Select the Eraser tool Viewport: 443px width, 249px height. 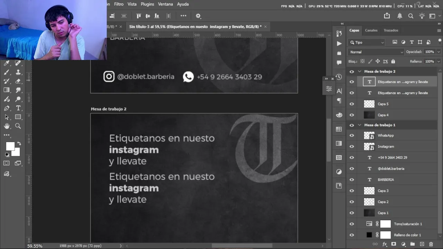tap(18, 81)
